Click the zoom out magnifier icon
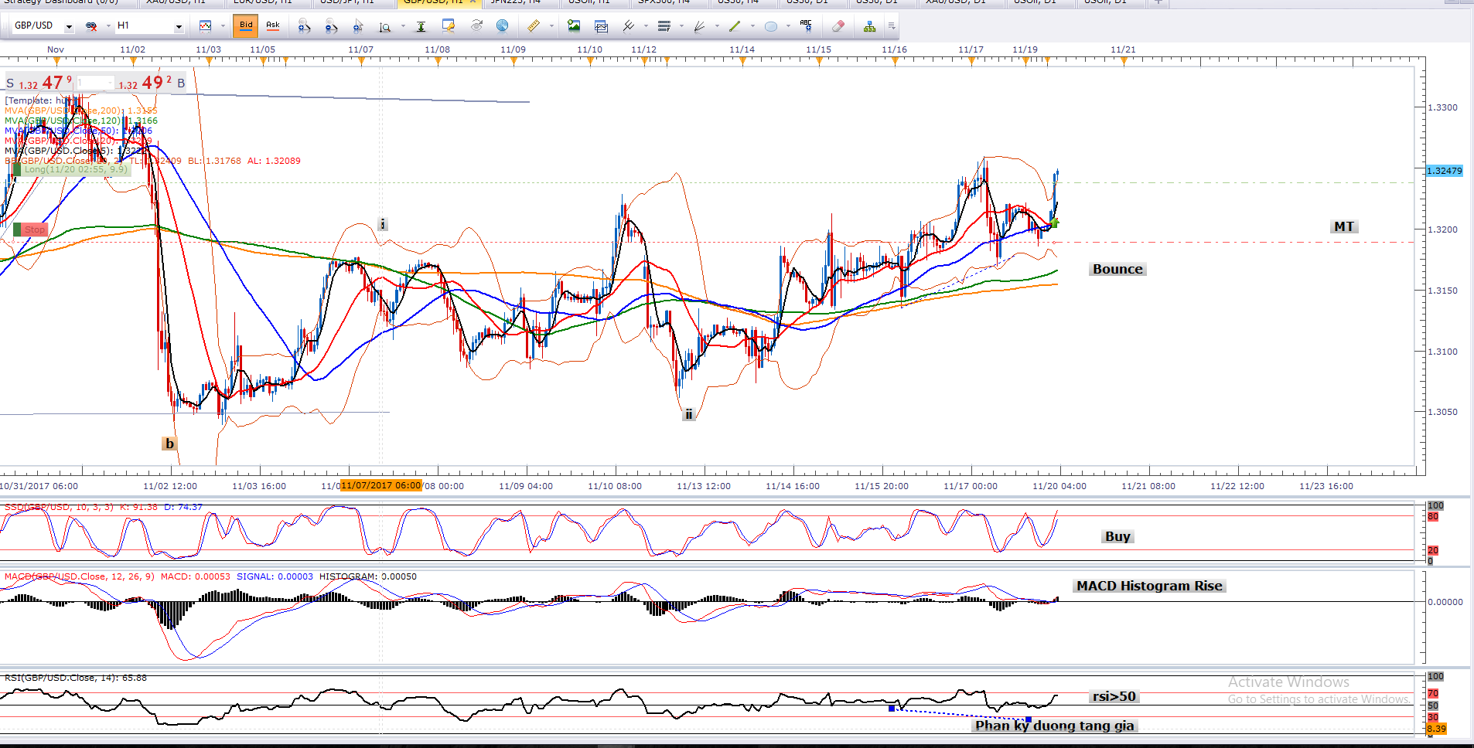The height and width of the screenshot is (748, 1474). (331, 26)
